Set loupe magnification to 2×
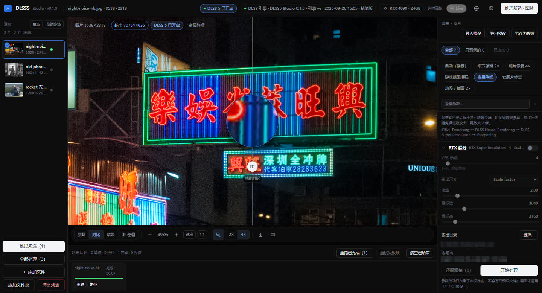Viewport: 542px width, 293px height. click(x=231, y=235)
